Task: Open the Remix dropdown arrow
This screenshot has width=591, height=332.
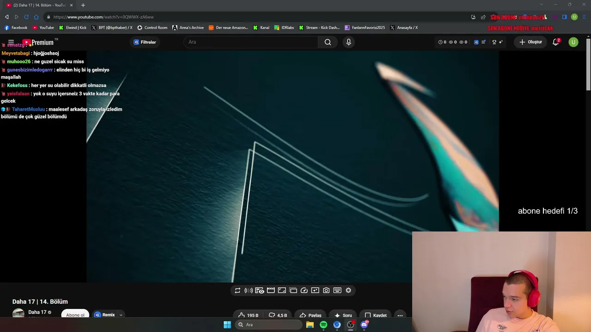Action: 121,315
